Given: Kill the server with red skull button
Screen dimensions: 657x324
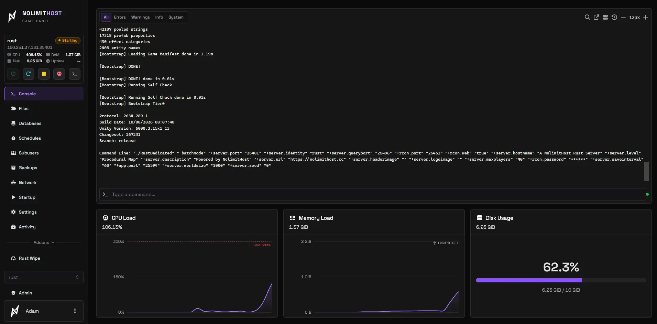Looking at the screenshot, I should click(x=59, y=74).
